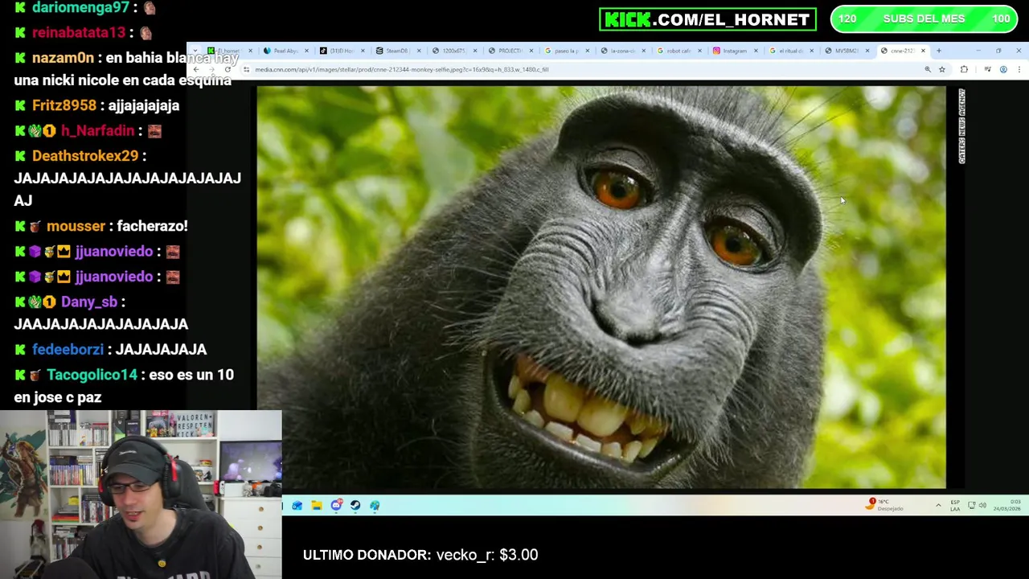
Task: Click the 'ULTIMO DONADOR: vecko_r: $3.00' text
Action: click(x=420, y=555)
